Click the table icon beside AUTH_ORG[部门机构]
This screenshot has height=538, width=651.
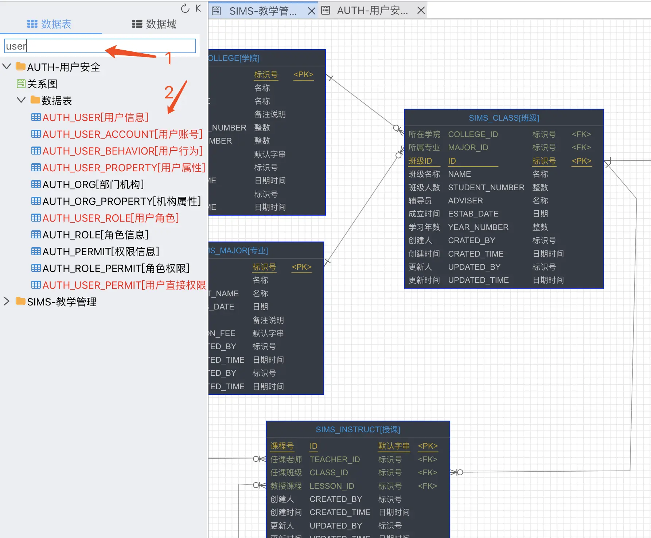point(36,184)
